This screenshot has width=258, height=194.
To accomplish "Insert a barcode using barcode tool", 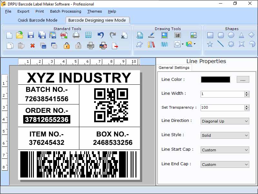I will click(178, 35).
